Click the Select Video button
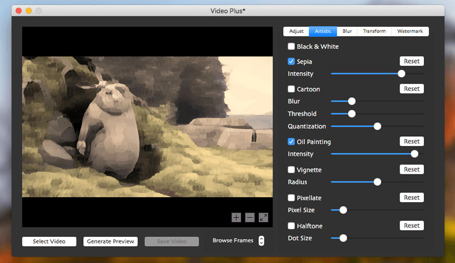 (x=49, y=241)
